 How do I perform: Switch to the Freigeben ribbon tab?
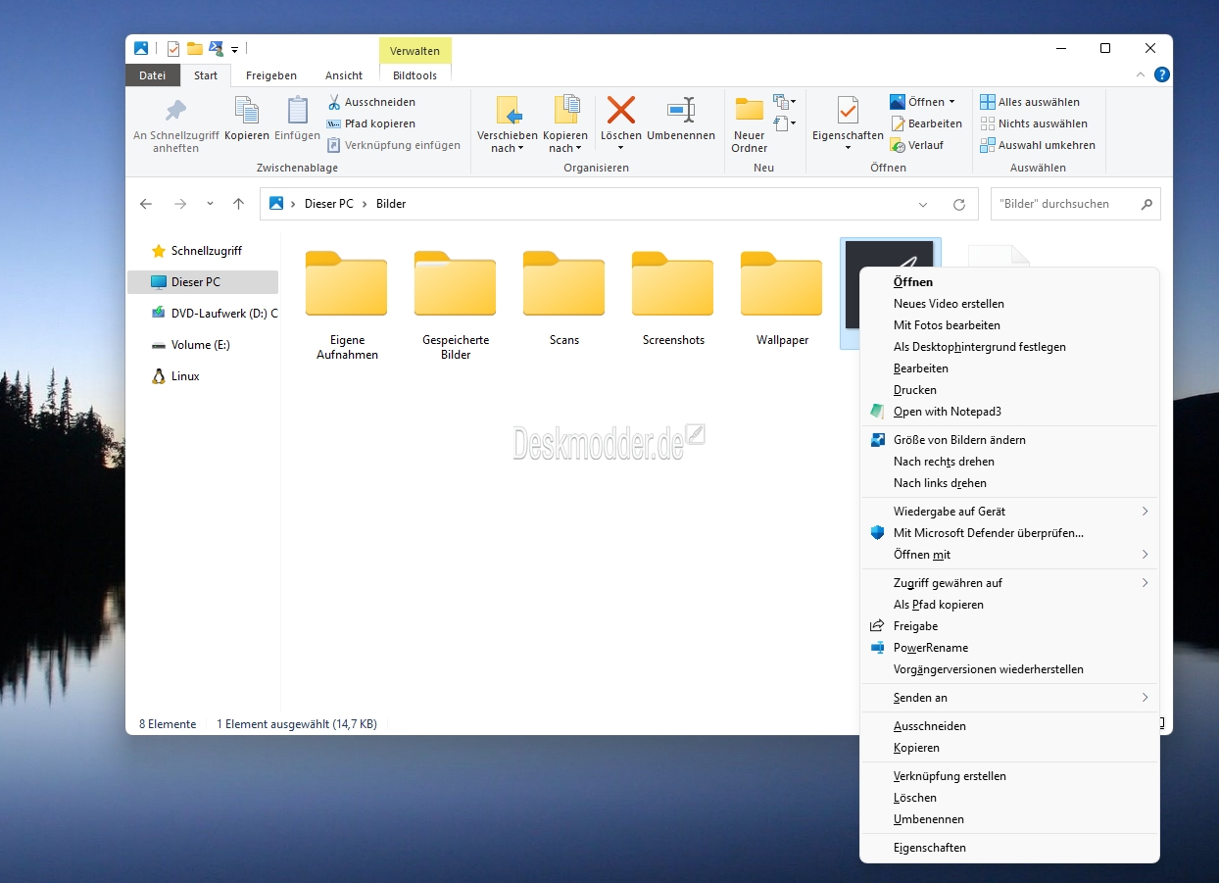click(x=271, y=75)
